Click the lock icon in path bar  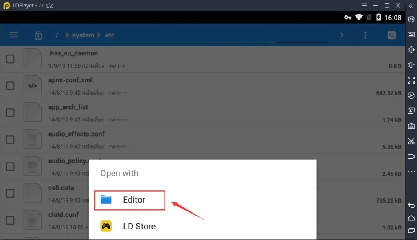click(38, 35)
